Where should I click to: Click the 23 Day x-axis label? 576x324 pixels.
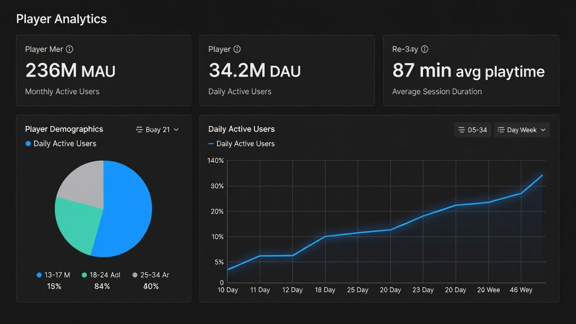(x=423, y=290)
